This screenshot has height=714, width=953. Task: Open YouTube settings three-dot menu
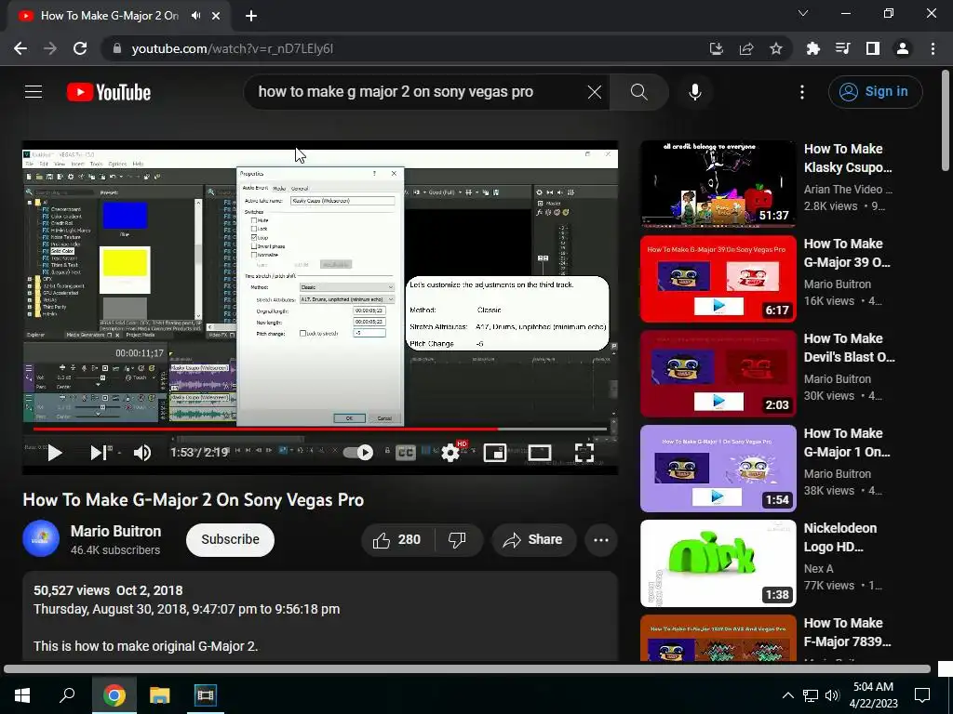coord(801,92)
